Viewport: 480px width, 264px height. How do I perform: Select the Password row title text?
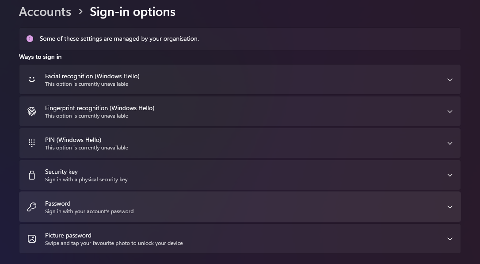click(x=57, y=203)
